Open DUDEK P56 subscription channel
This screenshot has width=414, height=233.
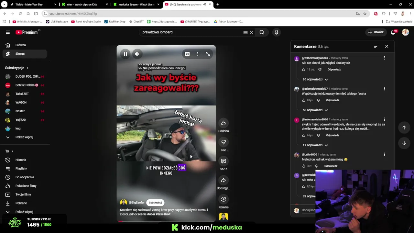(25, 76)
